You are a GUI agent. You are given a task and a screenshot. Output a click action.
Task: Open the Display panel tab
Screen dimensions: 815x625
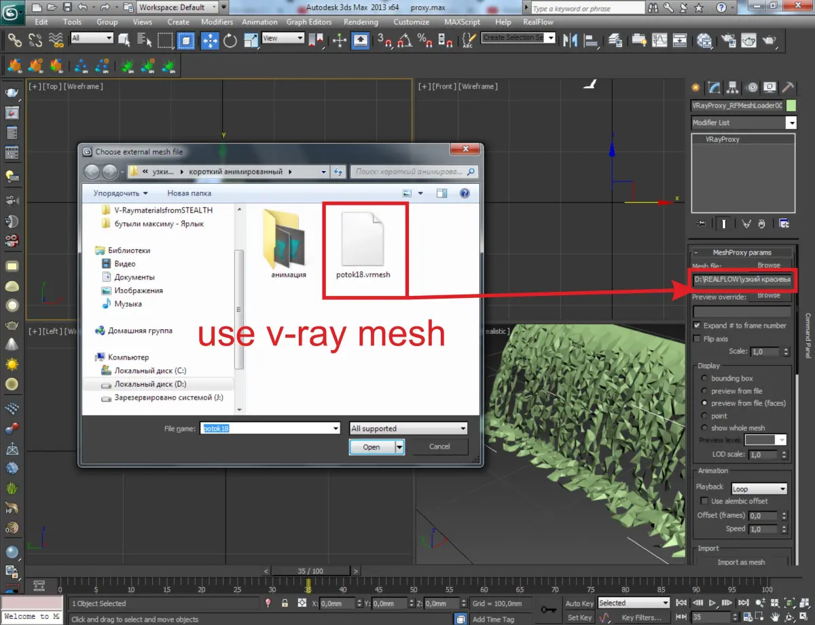point(769,88)
